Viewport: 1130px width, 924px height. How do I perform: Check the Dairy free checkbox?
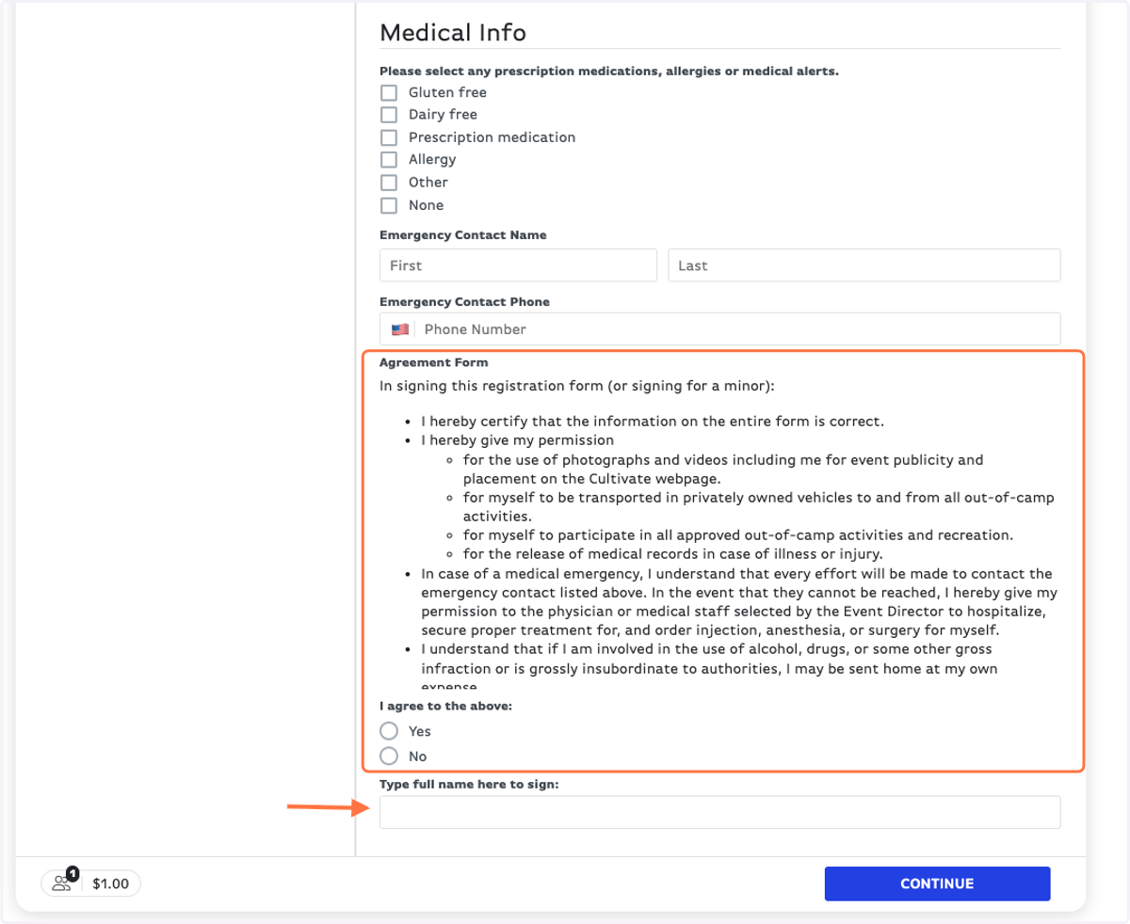point(388,115)
